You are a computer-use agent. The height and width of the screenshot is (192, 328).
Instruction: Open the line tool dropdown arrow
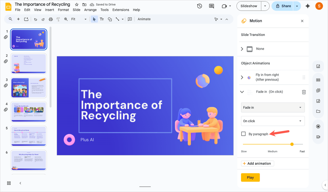(123, 19)
